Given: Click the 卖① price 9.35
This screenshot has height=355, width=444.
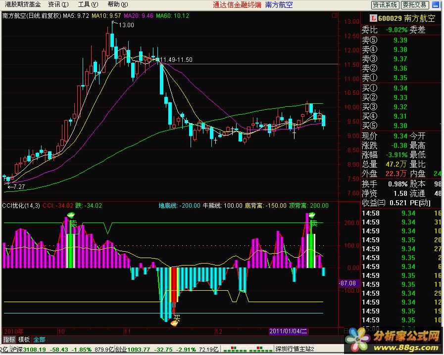Looking at the screenshot, I should click(400, 78).
